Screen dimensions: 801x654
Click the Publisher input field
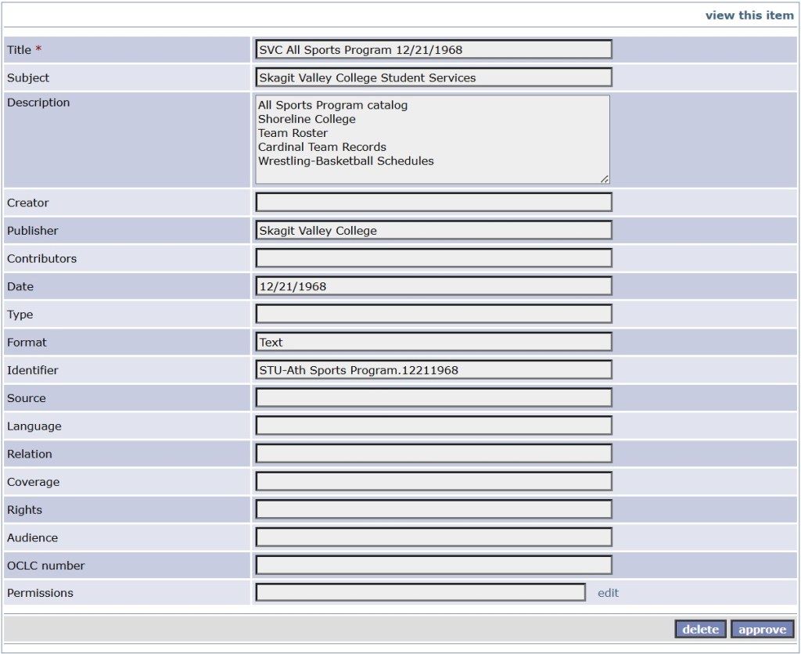(433, 231)
